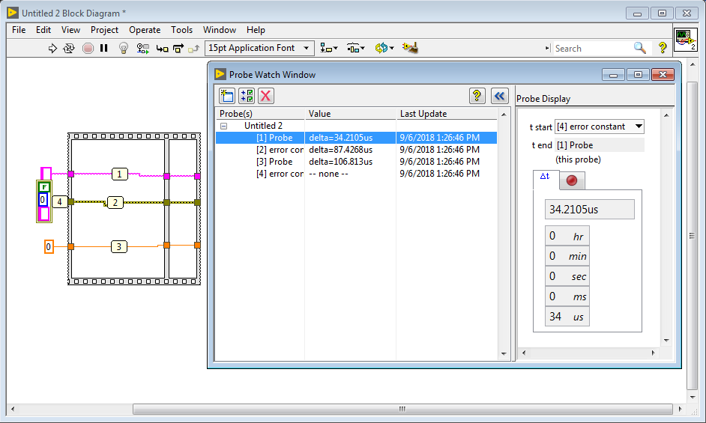Viewport: 706px width, 423px height.
Task: Open the Window menu
Action: coord(220,30)
